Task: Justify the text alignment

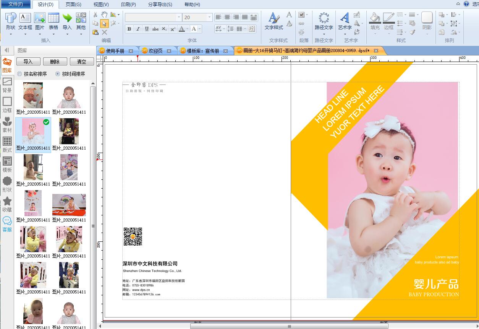Action: [x=245, y=17]
